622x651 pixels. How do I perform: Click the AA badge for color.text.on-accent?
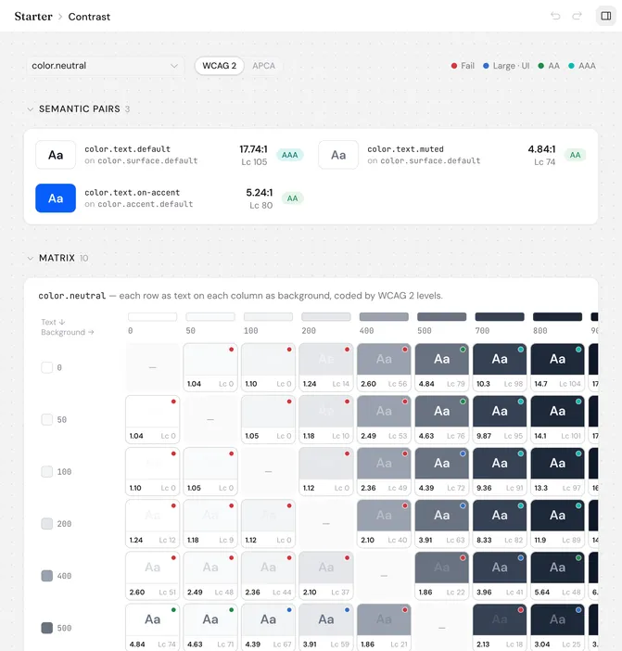292,198
